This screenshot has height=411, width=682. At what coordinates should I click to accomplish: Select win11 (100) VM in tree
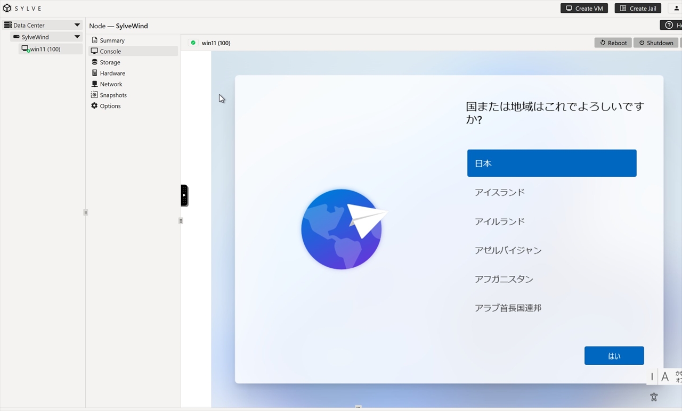coord(45,49)
